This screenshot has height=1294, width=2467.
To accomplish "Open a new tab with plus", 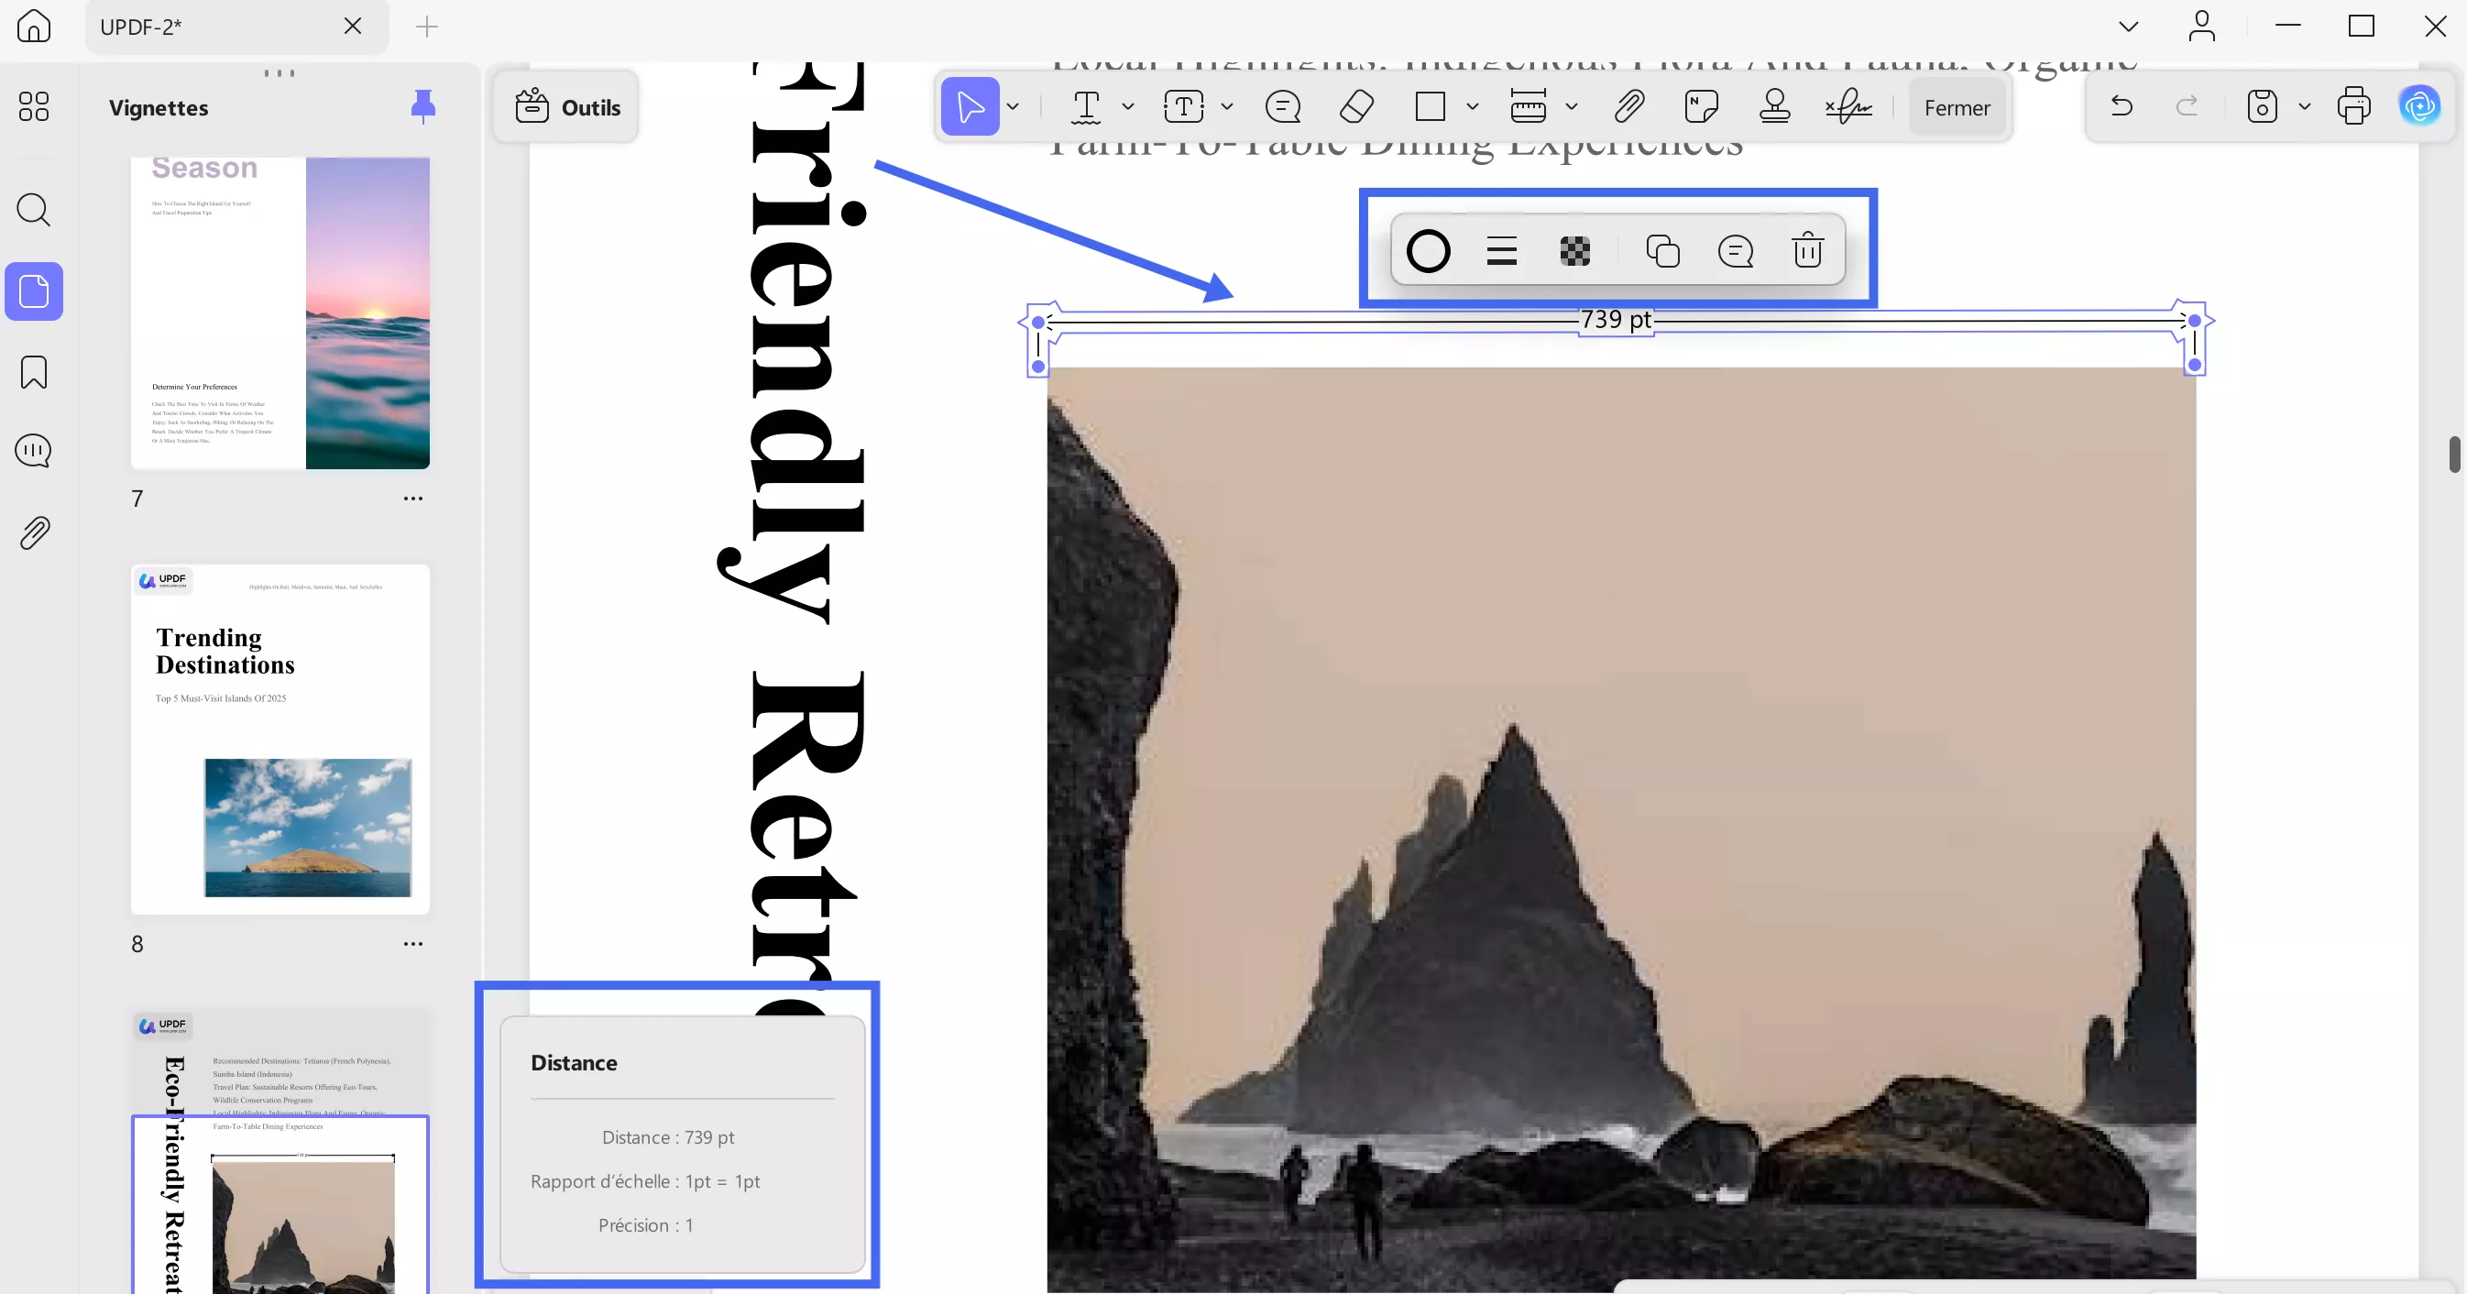I will (x=427, y=26).
